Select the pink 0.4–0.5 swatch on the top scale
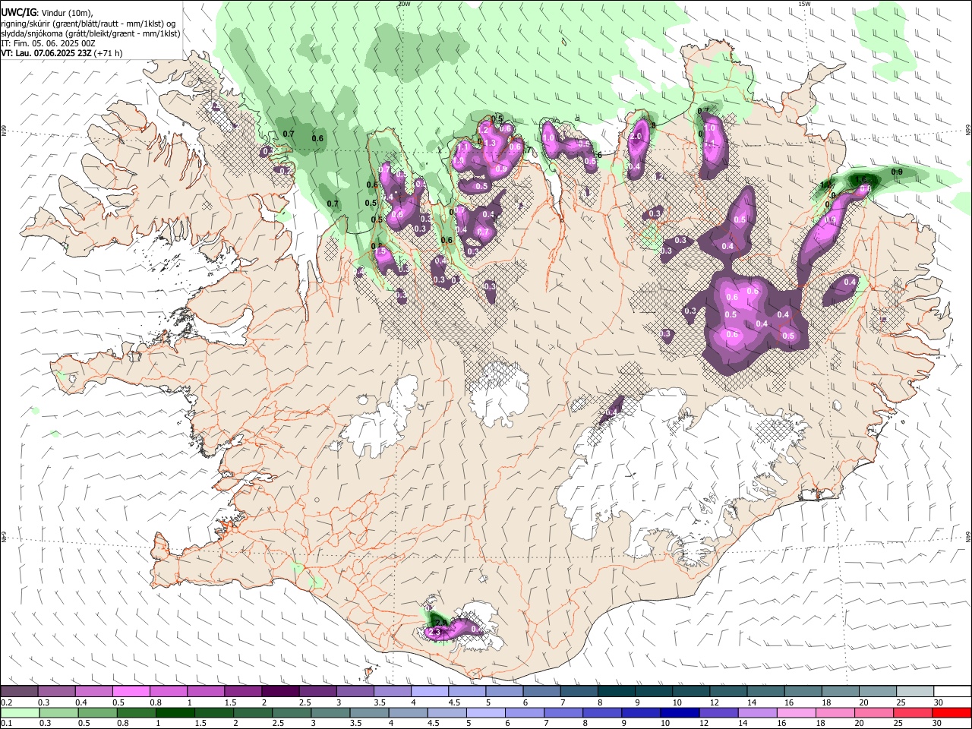The height and width of the screenshot is (729, 972). [94, 692]
